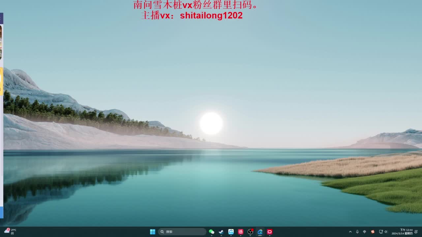The height and width of the screenshot is (237, 422).
Task: Launch Steam from the taskbar
Action: 221,232
